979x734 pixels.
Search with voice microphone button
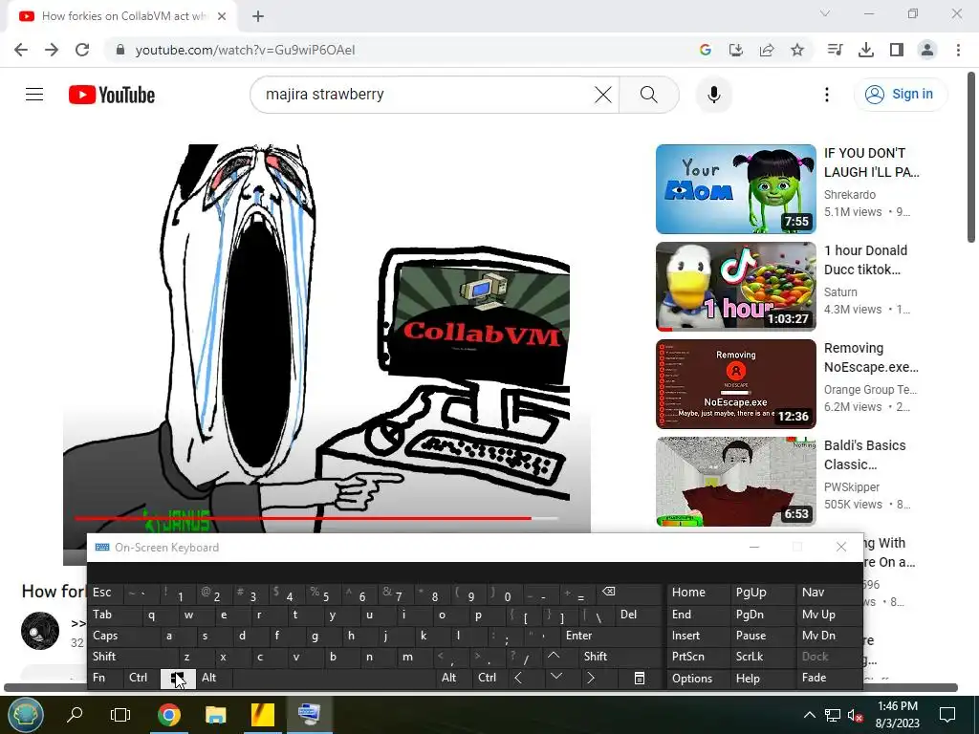pos(713,95)
